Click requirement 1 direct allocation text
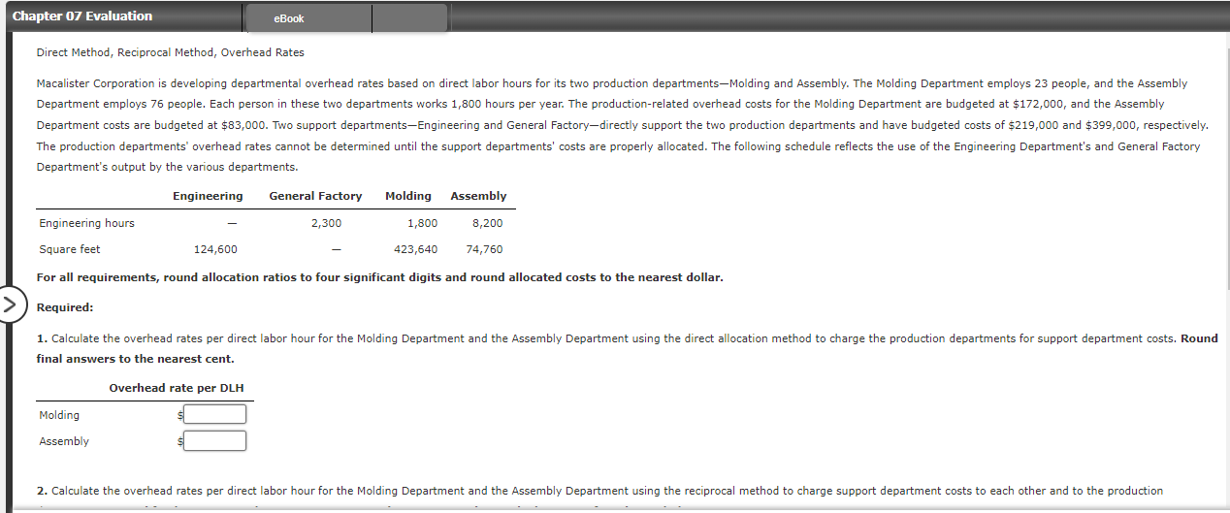Viewport: 1230px width, 513px height. point(627,348)
